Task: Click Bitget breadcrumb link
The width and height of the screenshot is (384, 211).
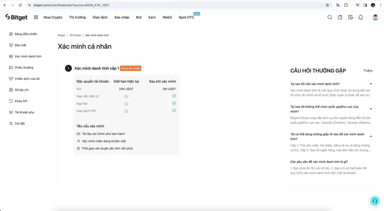Action: coord(61,35)
